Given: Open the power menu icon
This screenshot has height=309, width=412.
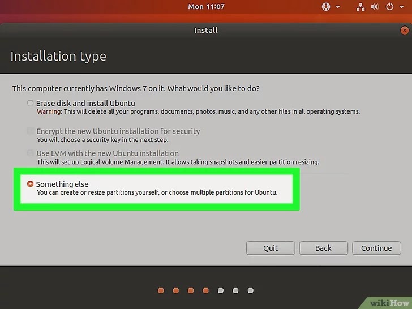Looking at the screenshot, I should point(390,7).
